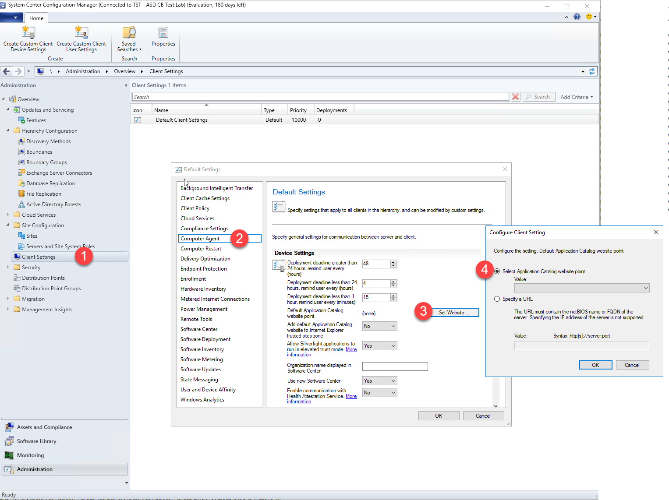Open Allow Silverlight applications dropdown
Image resolution: width=669 pixels, height=500 pixels.
point(379,346)
